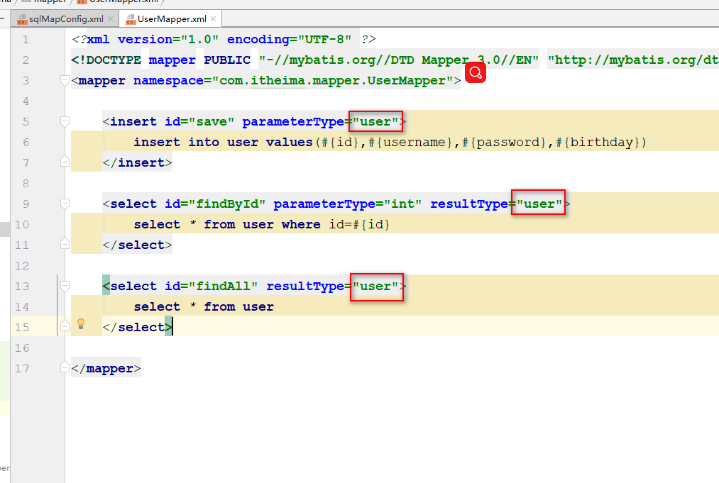Click the id="findById" attribute

tap(215, 204)
